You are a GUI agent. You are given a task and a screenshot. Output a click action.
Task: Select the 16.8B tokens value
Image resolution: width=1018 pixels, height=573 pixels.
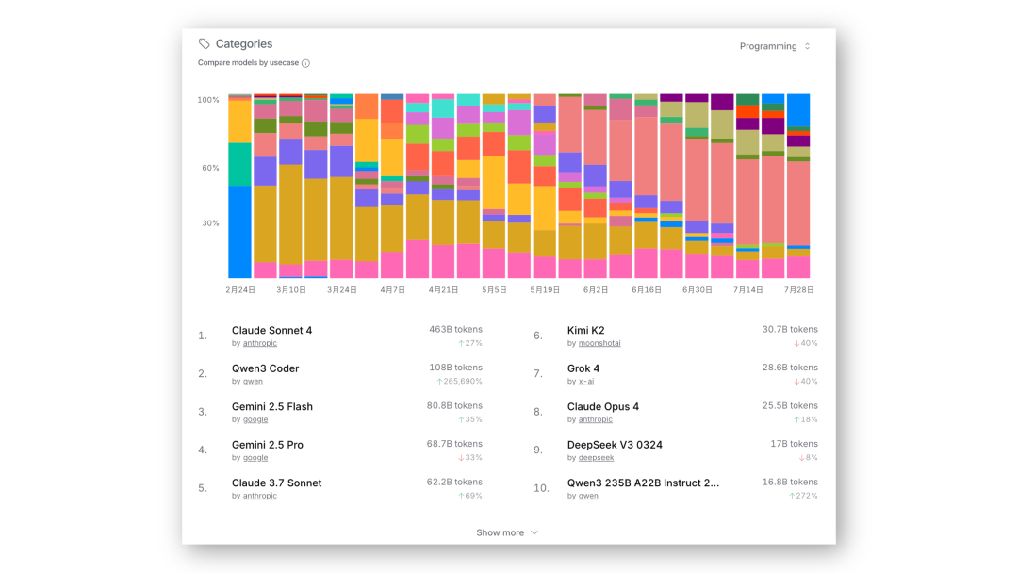click(790, 483)
